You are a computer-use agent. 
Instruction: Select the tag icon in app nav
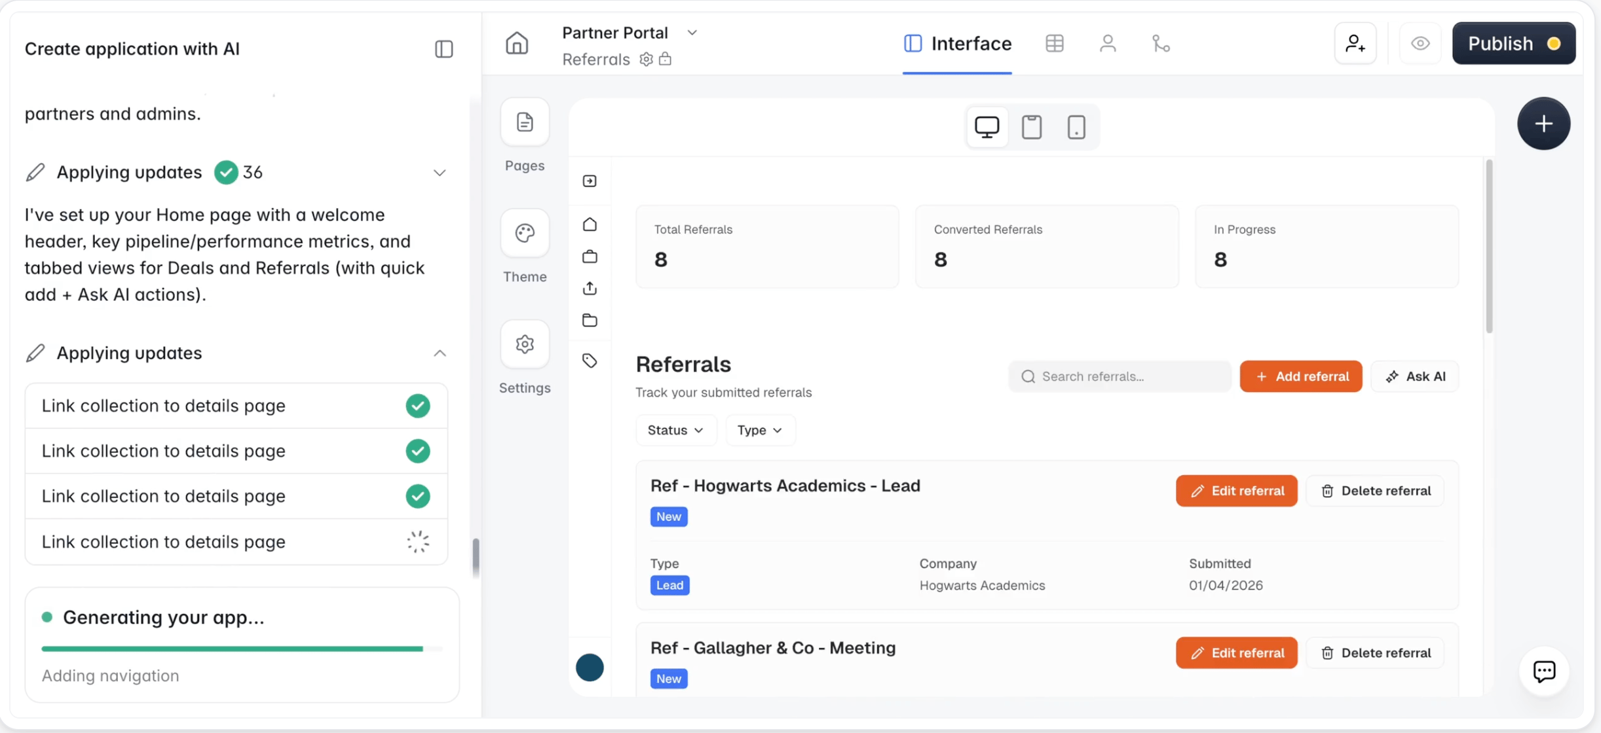[x=590, y=361]
